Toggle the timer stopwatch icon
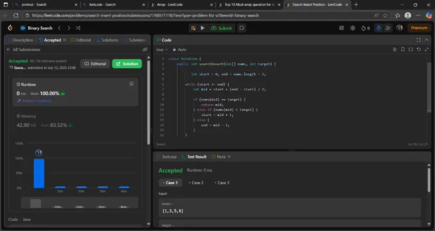435x231 pixels. [x=379, y=28]
